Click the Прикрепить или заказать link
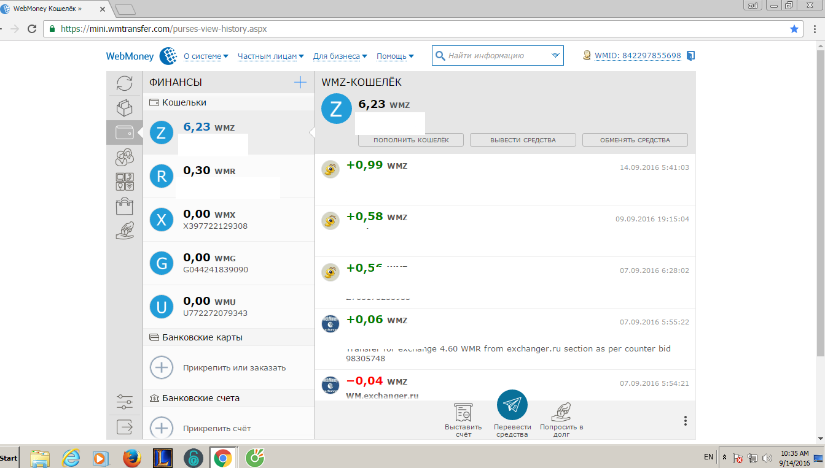 [x=235, y=368]
